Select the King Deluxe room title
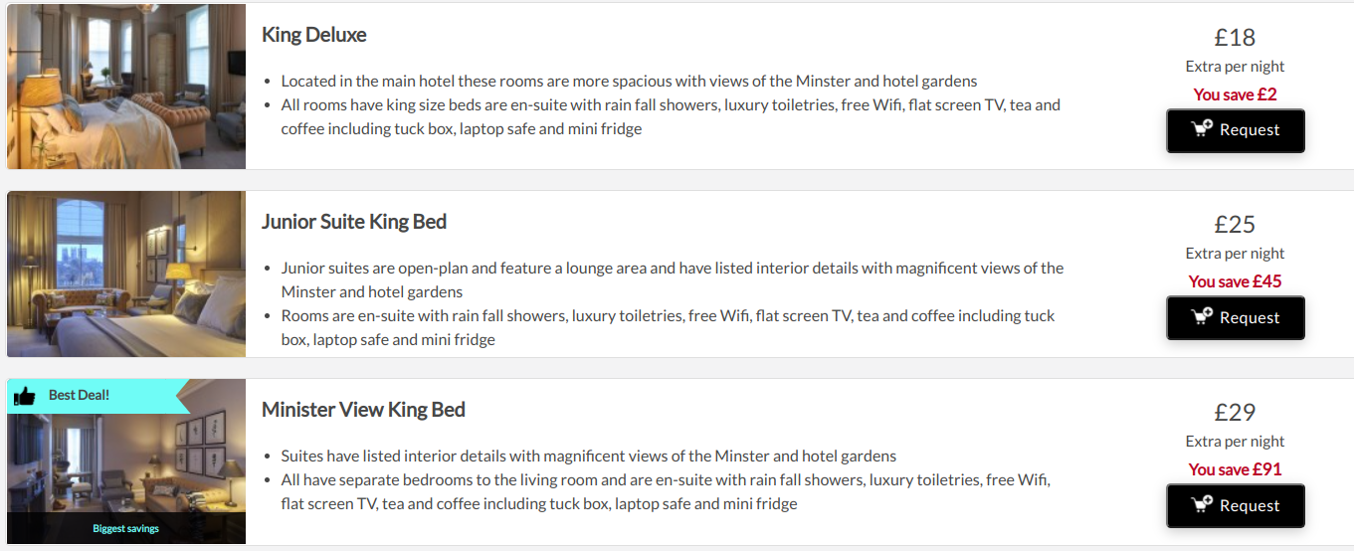This screenshot has height=551, width=1354. 314,35
